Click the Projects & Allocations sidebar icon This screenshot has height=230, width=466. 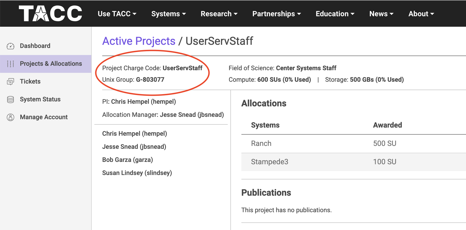10,64
